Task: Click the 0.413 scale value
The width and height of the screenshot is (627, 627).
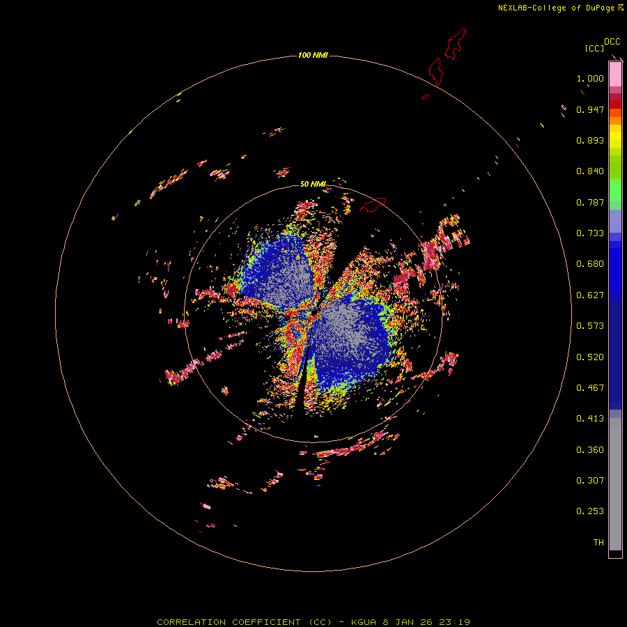Action: 590,419
